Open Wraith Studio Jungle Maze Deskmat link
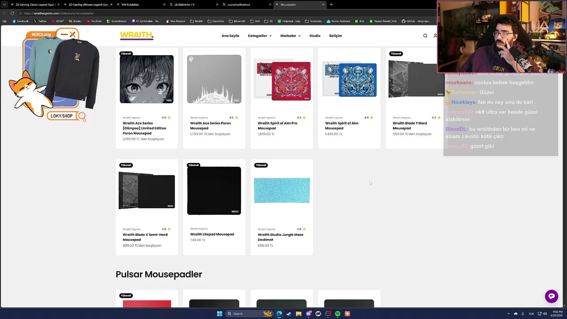This screenshot has width=567, height=319. coord(280,237)
